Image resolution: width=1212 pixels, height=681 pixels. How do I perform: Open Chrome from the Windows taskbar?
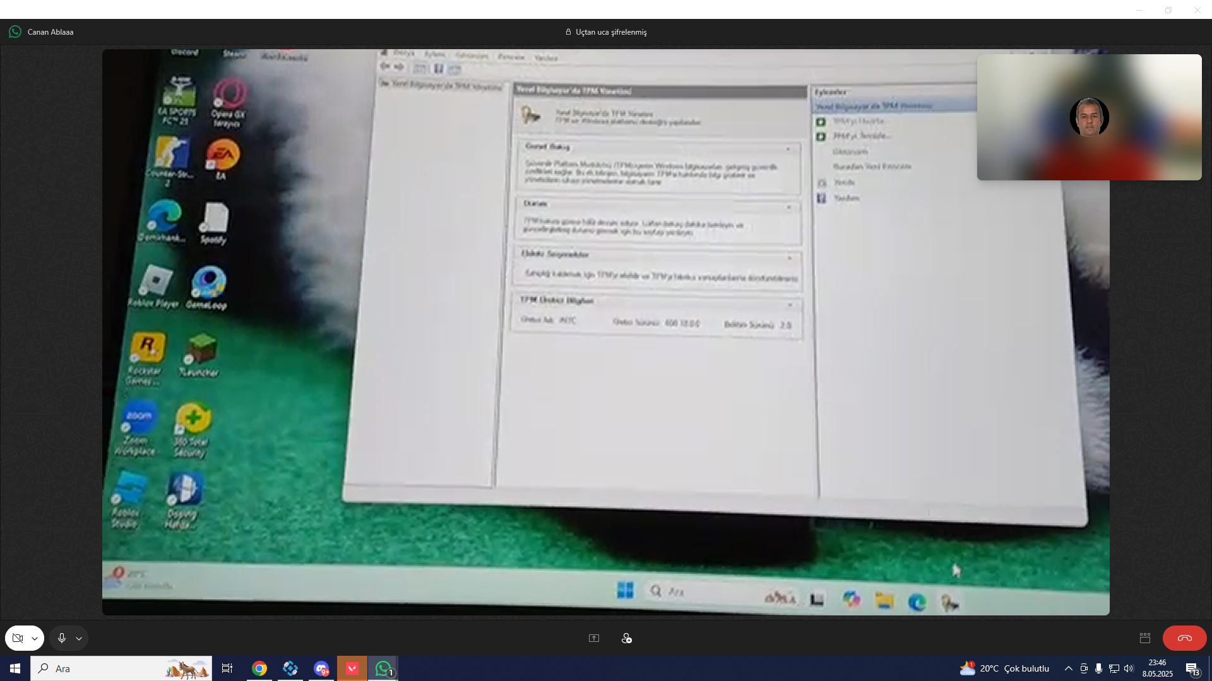[x=259, y=668]
